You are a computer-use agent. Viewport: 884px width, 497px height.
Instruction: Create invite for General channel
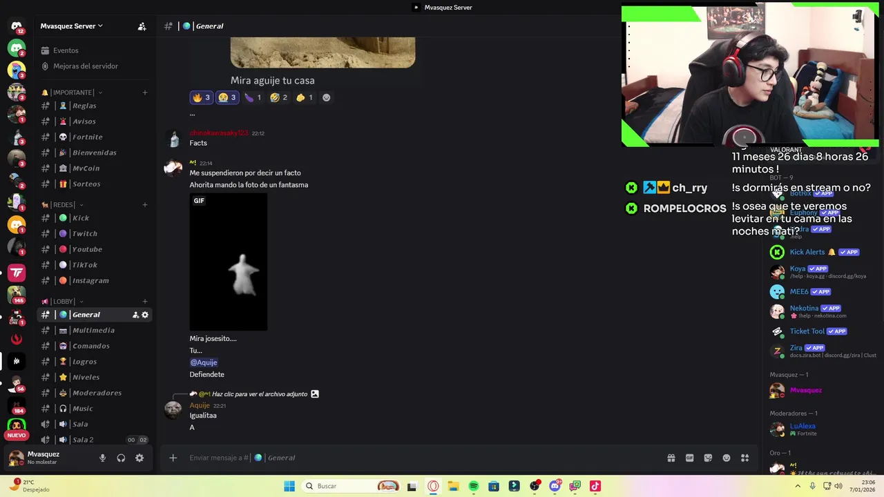[x=135, y=315]
